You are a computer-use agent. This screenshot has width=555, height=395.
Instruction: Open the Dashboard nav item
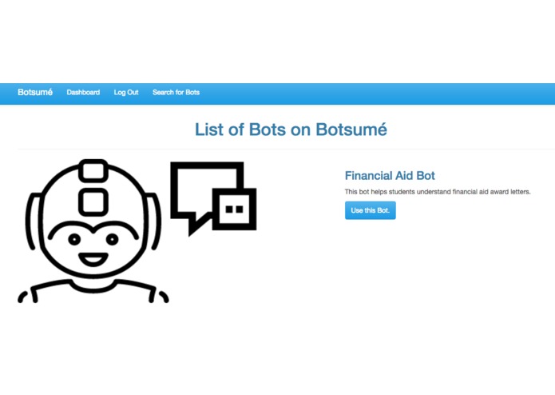tap(83, 93)
